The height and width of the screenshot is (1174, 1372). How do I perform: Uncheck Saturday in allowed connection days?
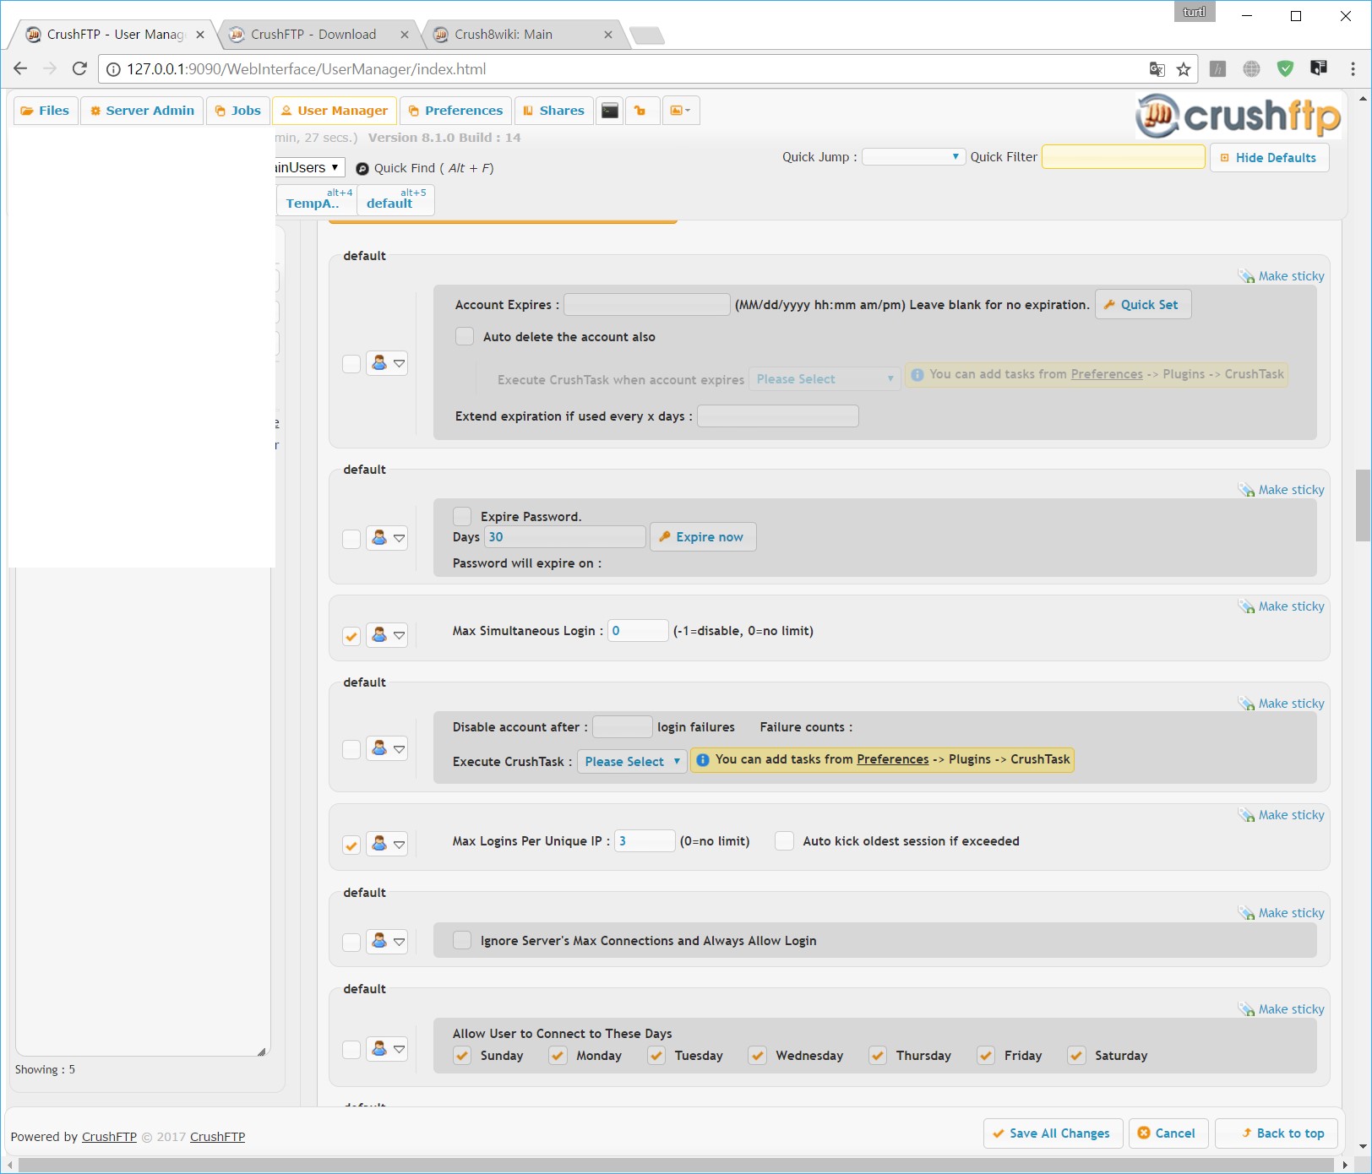tap(1076, 1056)
